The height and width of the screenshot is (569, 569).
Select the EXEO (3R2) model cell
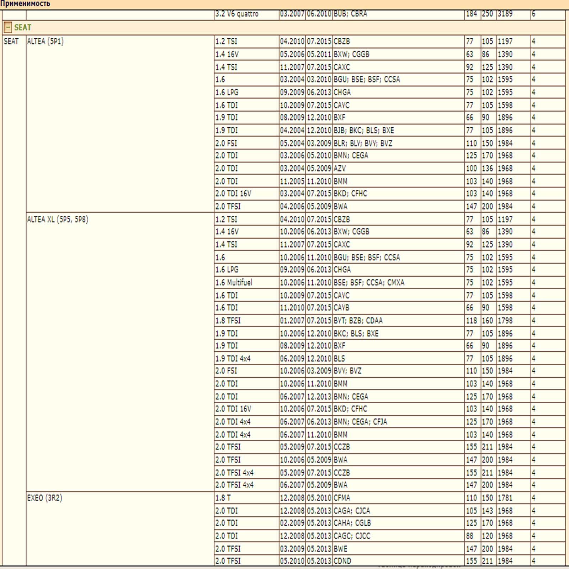coord(44,498)
